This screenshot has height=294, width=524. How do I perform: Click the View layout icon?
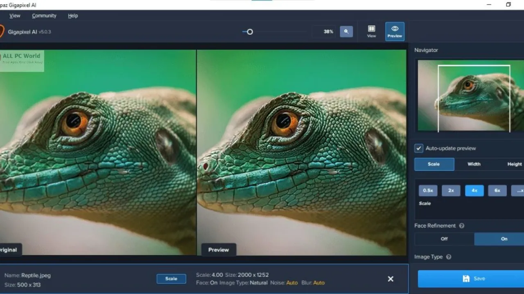point(371,31)
